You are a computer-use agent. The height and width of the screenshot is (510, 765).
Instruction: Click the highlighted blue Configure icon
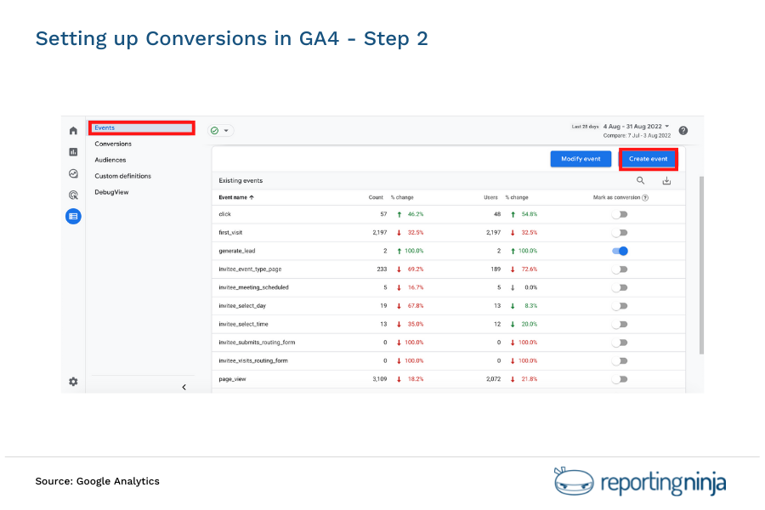pyautogui.click(x=73, y=215)
